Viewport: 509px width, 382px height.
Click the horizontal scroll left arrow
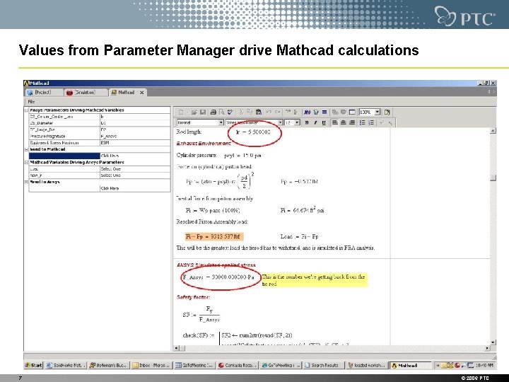click(x=177, y=348)
